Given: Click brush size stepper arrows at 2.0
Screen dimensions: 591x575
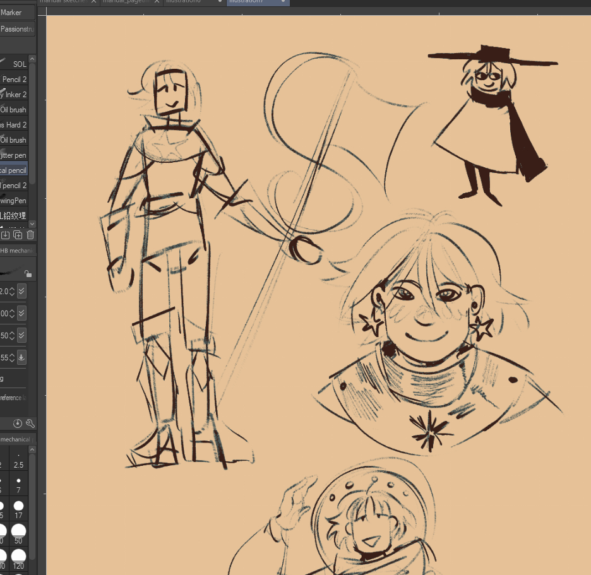Looking at the screenshot, I should [x=12, y=292].
